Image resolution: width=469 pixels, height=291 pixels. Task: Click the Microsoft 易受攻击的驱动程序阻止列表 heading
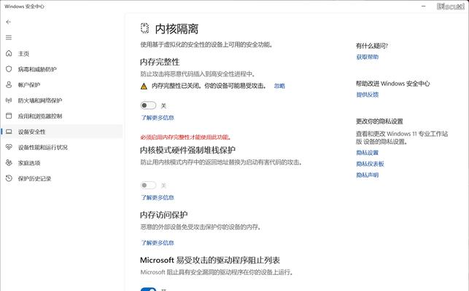tap(210, 260)
